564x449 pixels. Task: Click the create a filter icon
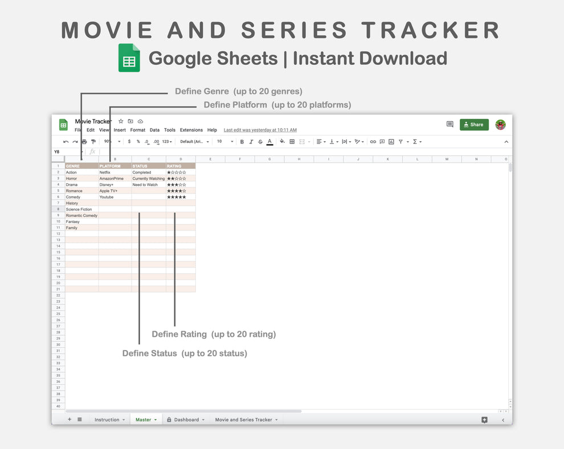(399, 142)
